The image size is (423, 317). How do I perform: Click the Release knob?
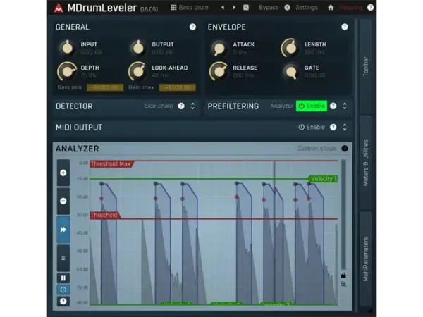[219, 71]
